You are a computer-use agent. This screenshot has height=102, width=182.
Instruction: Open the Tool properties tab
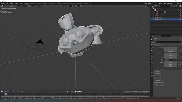tap(152, 39)
